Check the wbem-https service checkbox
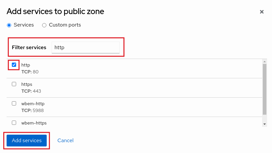Screen dimensions: 272x153 [14, 123]
